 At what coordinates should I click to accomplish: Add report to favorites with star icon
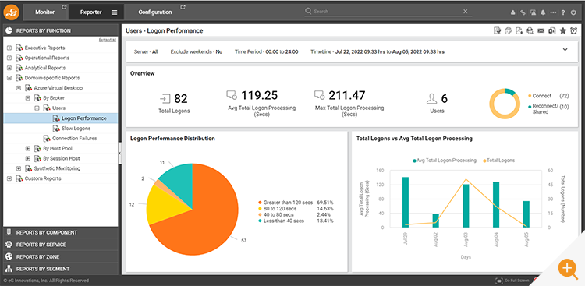click(563, 31)
